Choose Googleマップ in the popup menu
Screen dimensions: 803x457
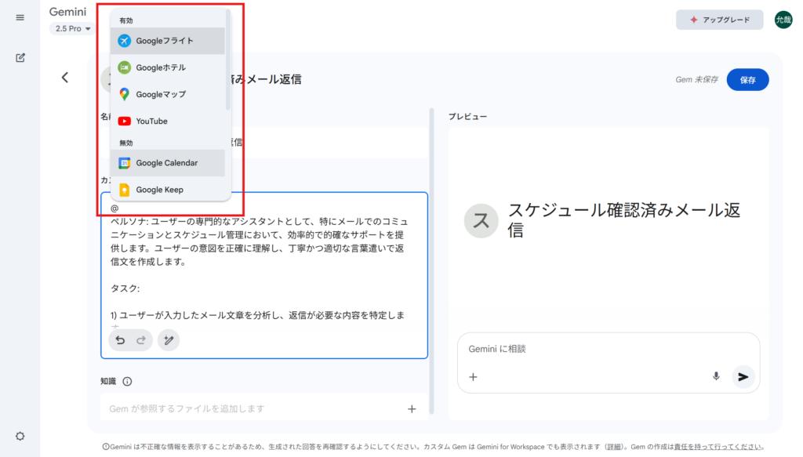coord(168,94)
